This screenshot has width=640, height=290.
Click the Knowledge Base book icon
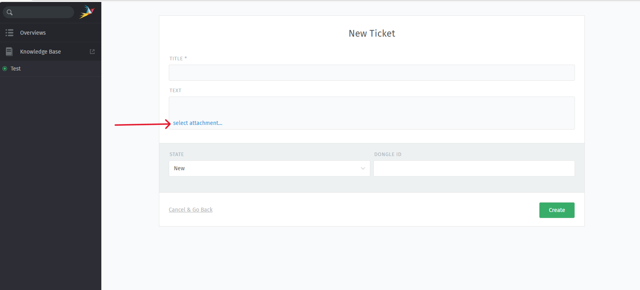click(9, 52)
